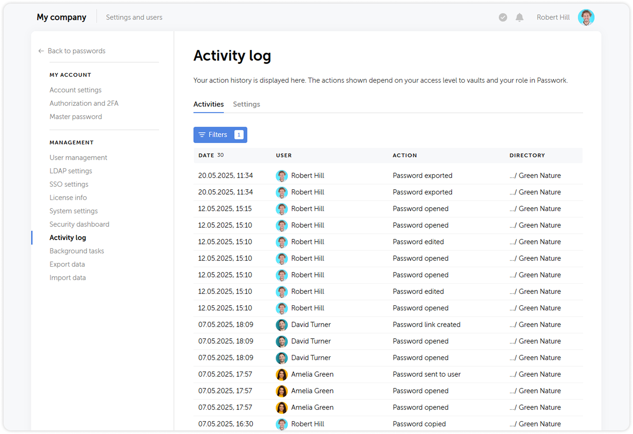The width and height of the screenshot is (633, 434).
Task: Go to LDAP settings
Action: [x=71, y=171]
